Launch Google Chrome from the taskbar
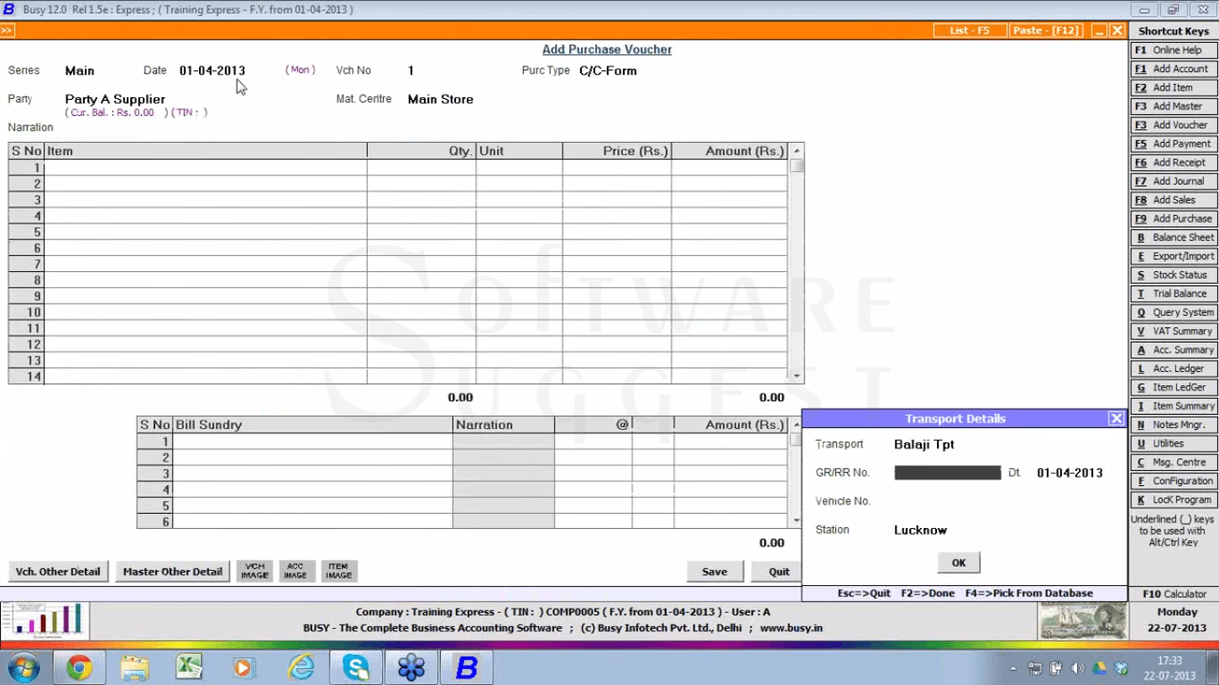The width and height of the screenshot is (1219, 685). tap(79, 665)
